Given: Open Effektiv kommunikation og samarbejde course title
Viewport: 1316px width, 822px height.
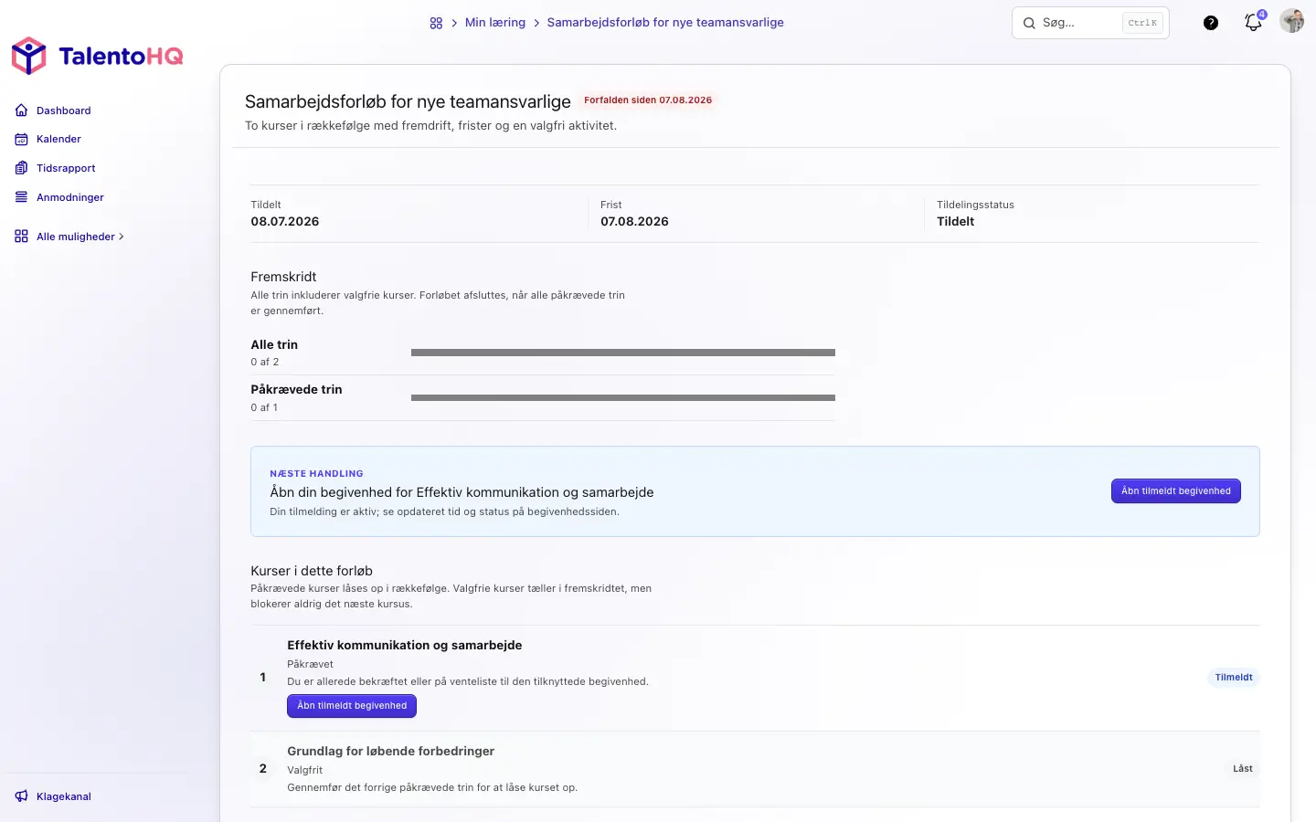Looking at the screenshot, I should [405, 645].
